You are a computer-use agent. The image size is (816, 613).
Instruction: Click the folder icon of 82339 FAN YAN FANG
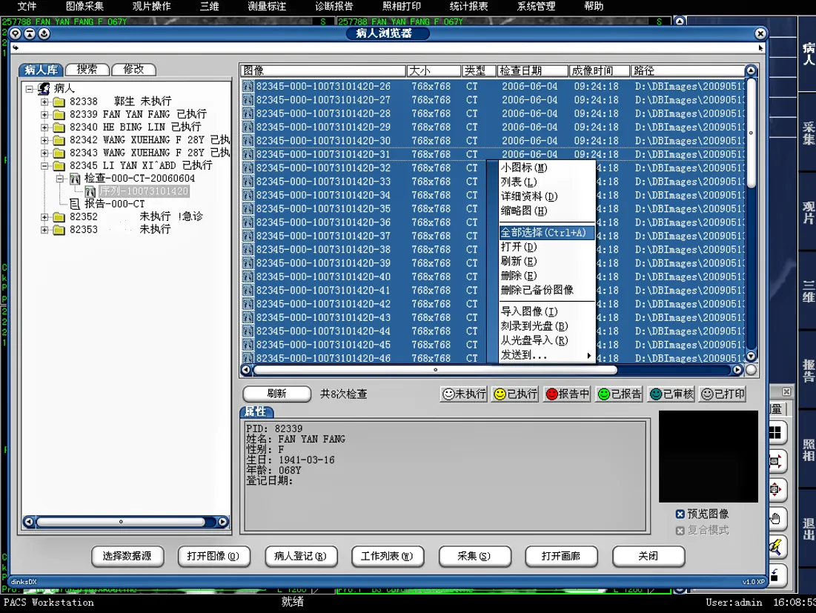59,114
